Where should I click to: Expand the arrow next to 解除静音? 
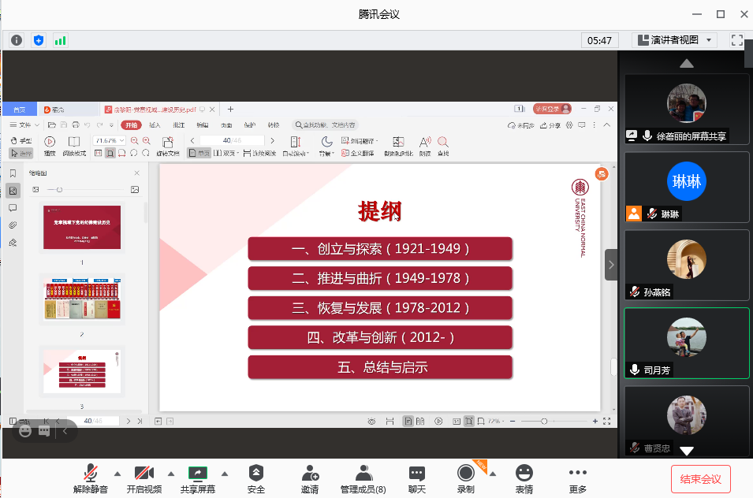pyautogui.click(x=117, y=474)
